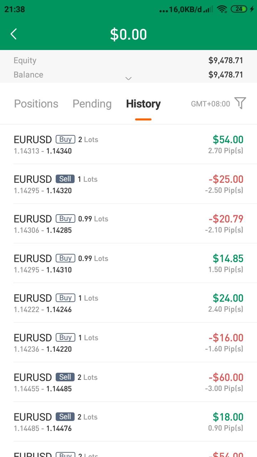
Task: Open the EURUSD trade with $54.00 profit
Action: [x=128, y=145]
